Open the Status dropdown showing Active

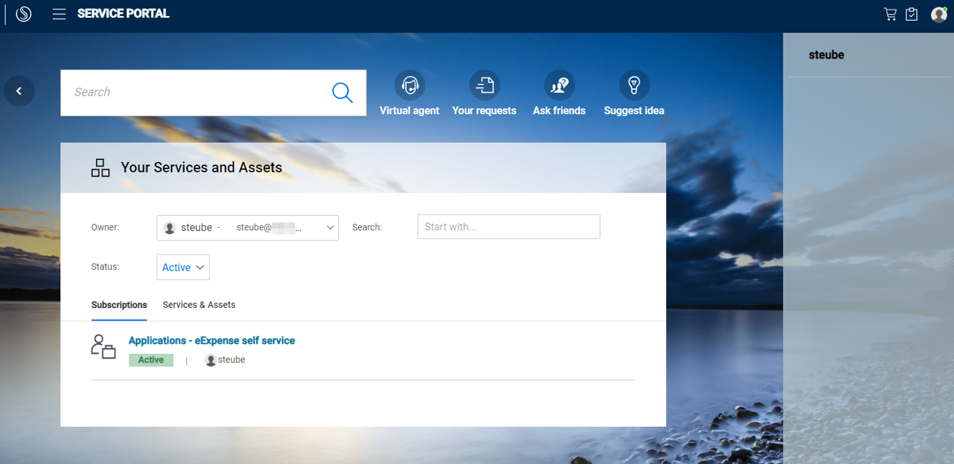182,267
